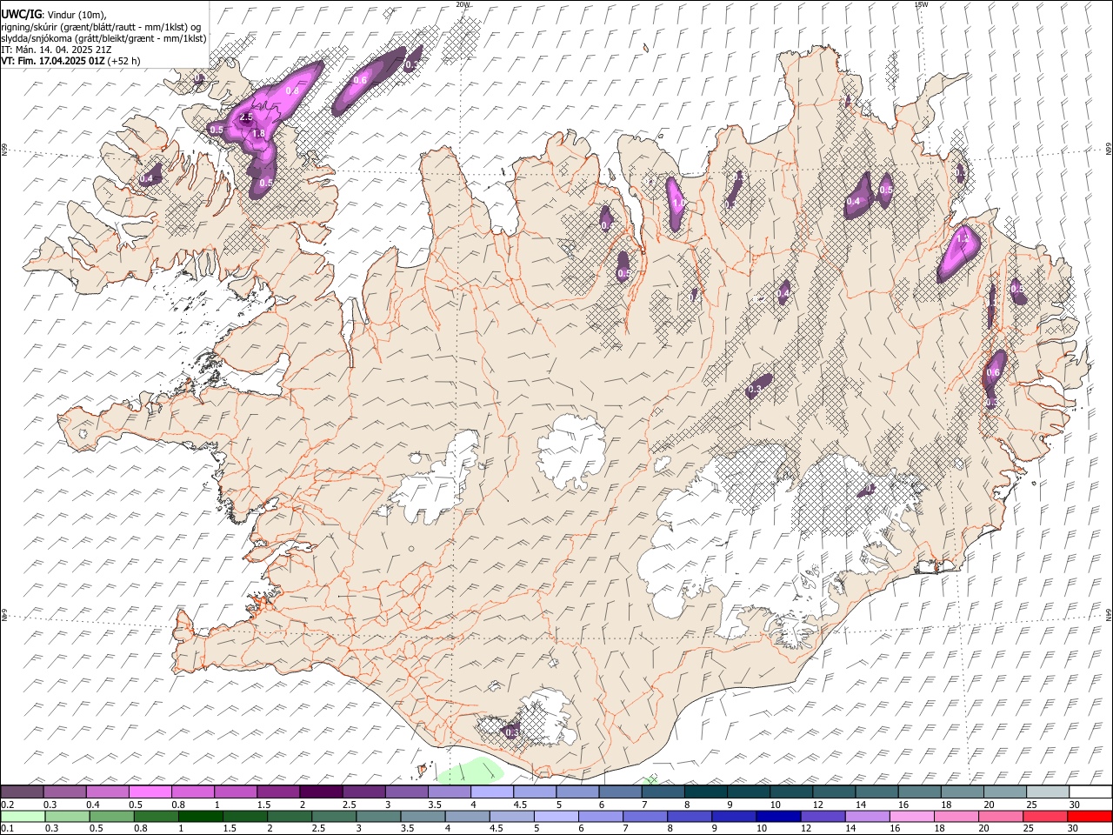Image resolution: width=1113 pixels, height=835 pixels.
Task: Click the 'VT: Fim. 17.04.2025 01Z (+52 h)' valid time text
Action: pyautogui.click(x=70, y=61)
